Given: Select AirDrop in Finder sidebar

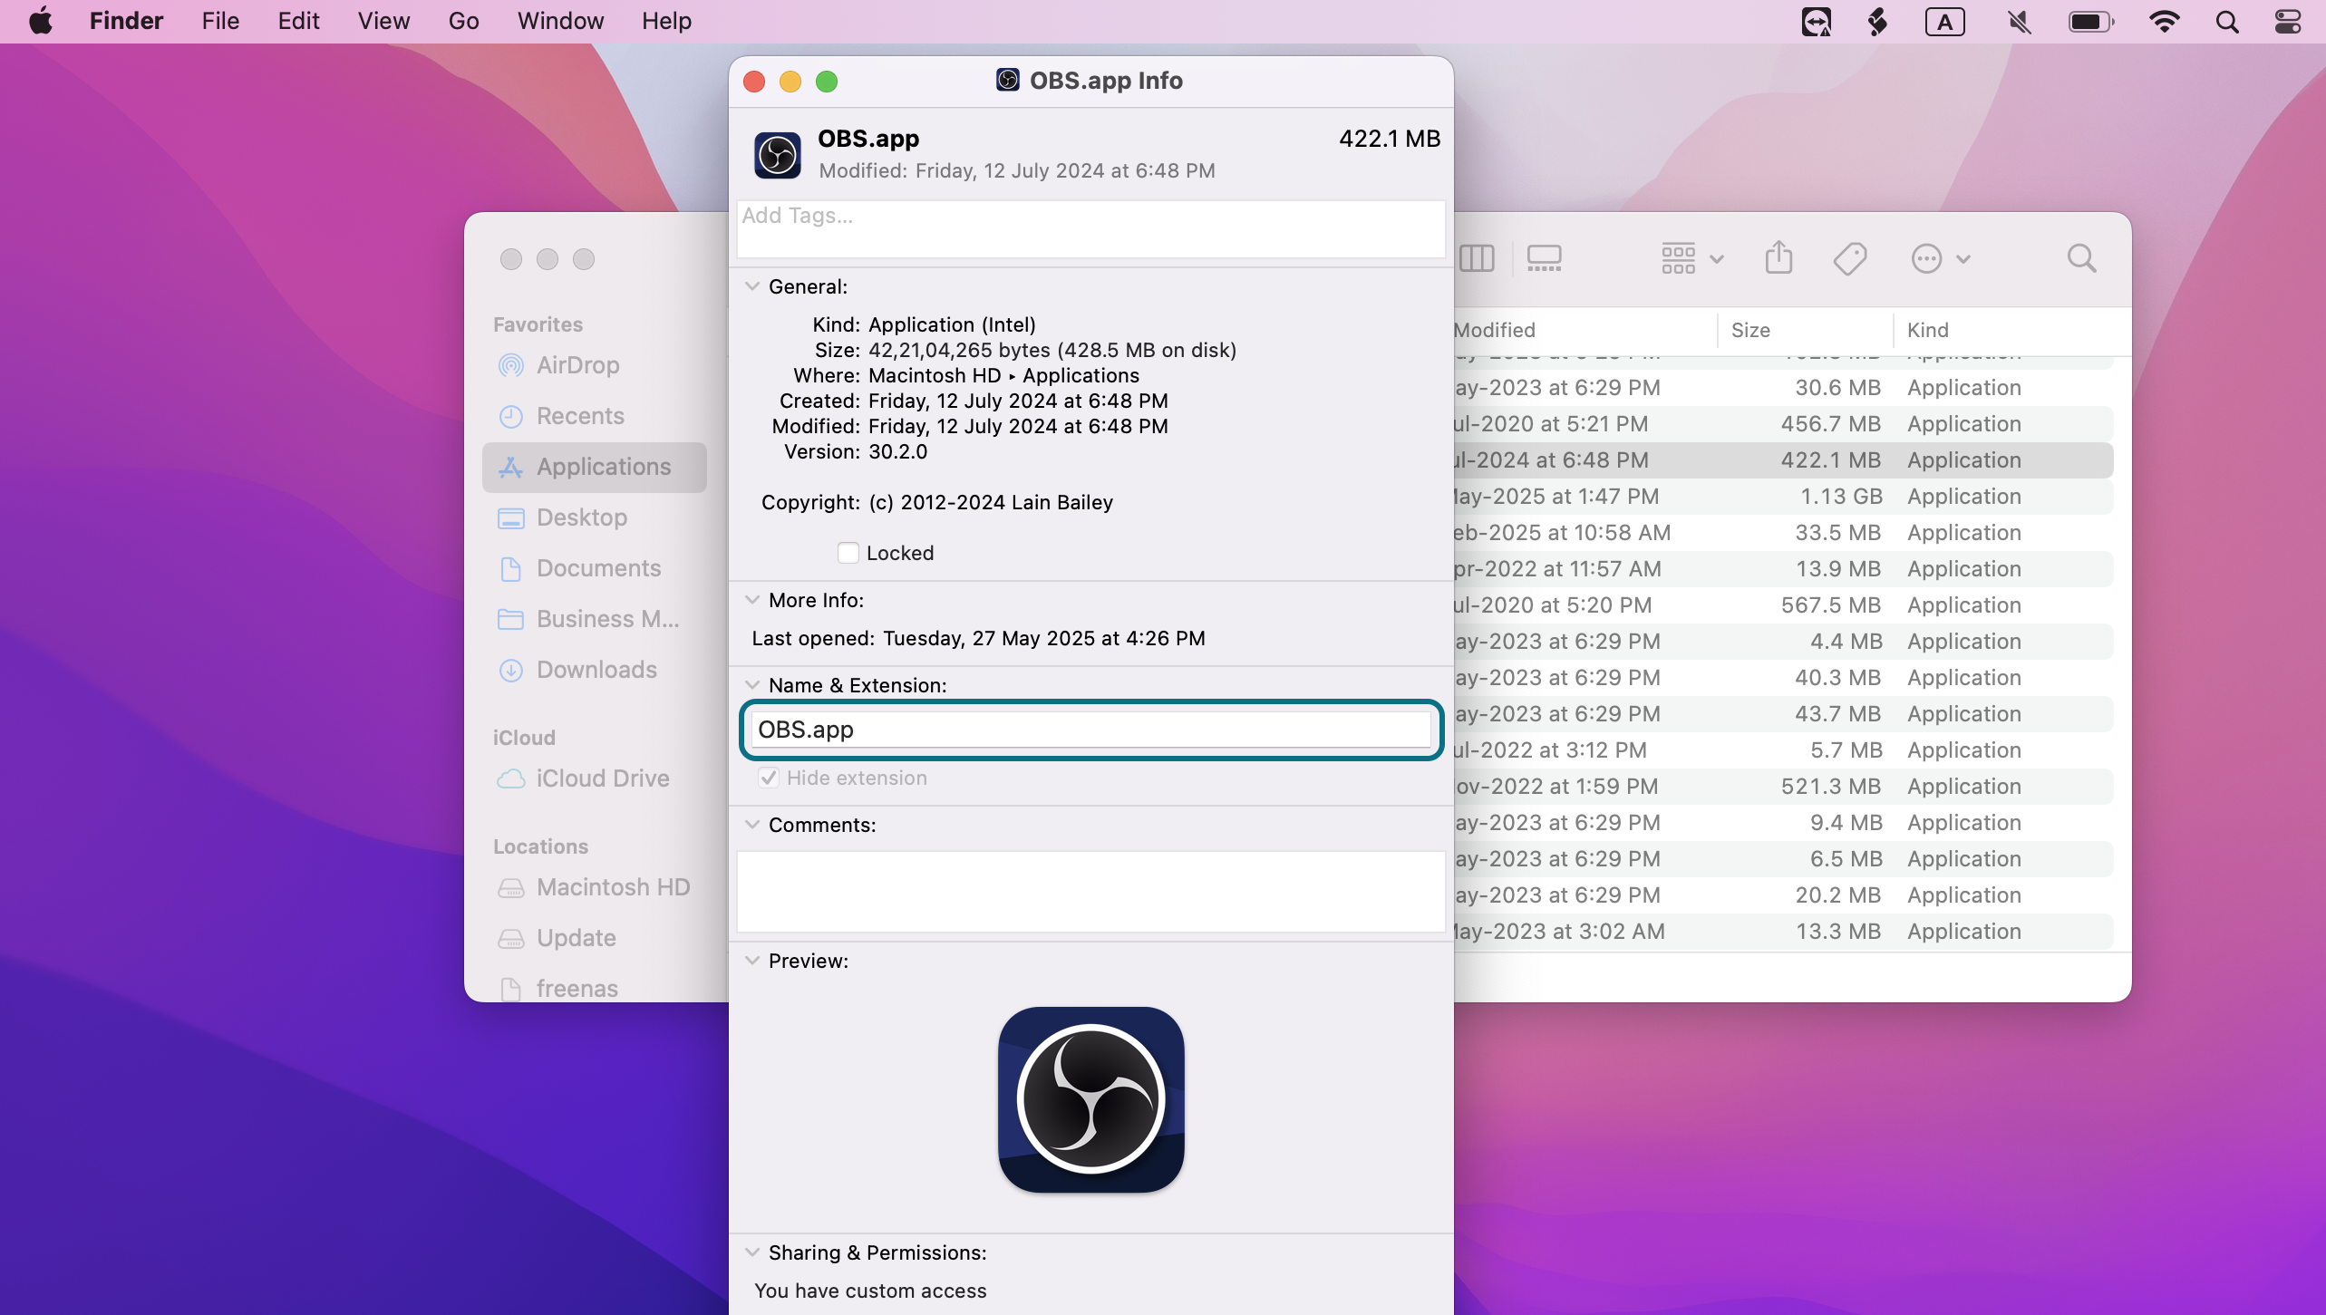Looking at the screenshot, I should [x=594, y=365].
